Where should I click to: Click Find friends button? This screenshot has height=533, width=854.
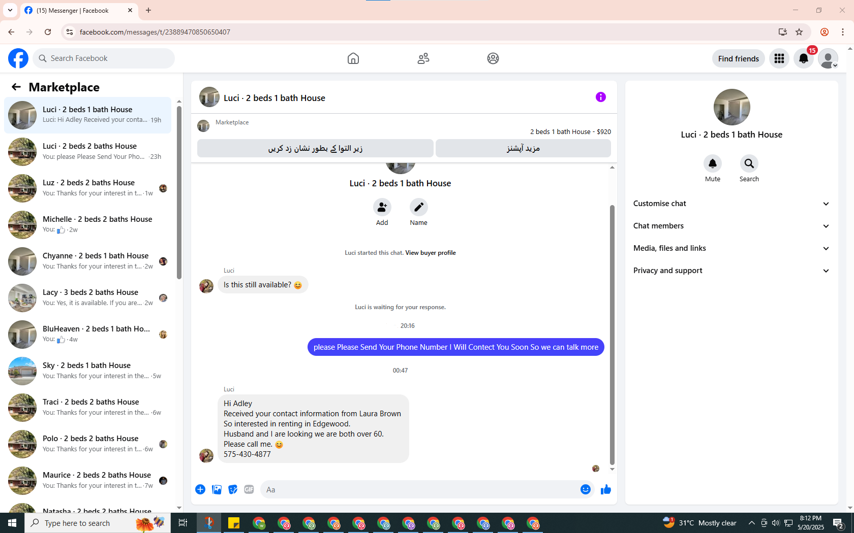pos(738,58)
